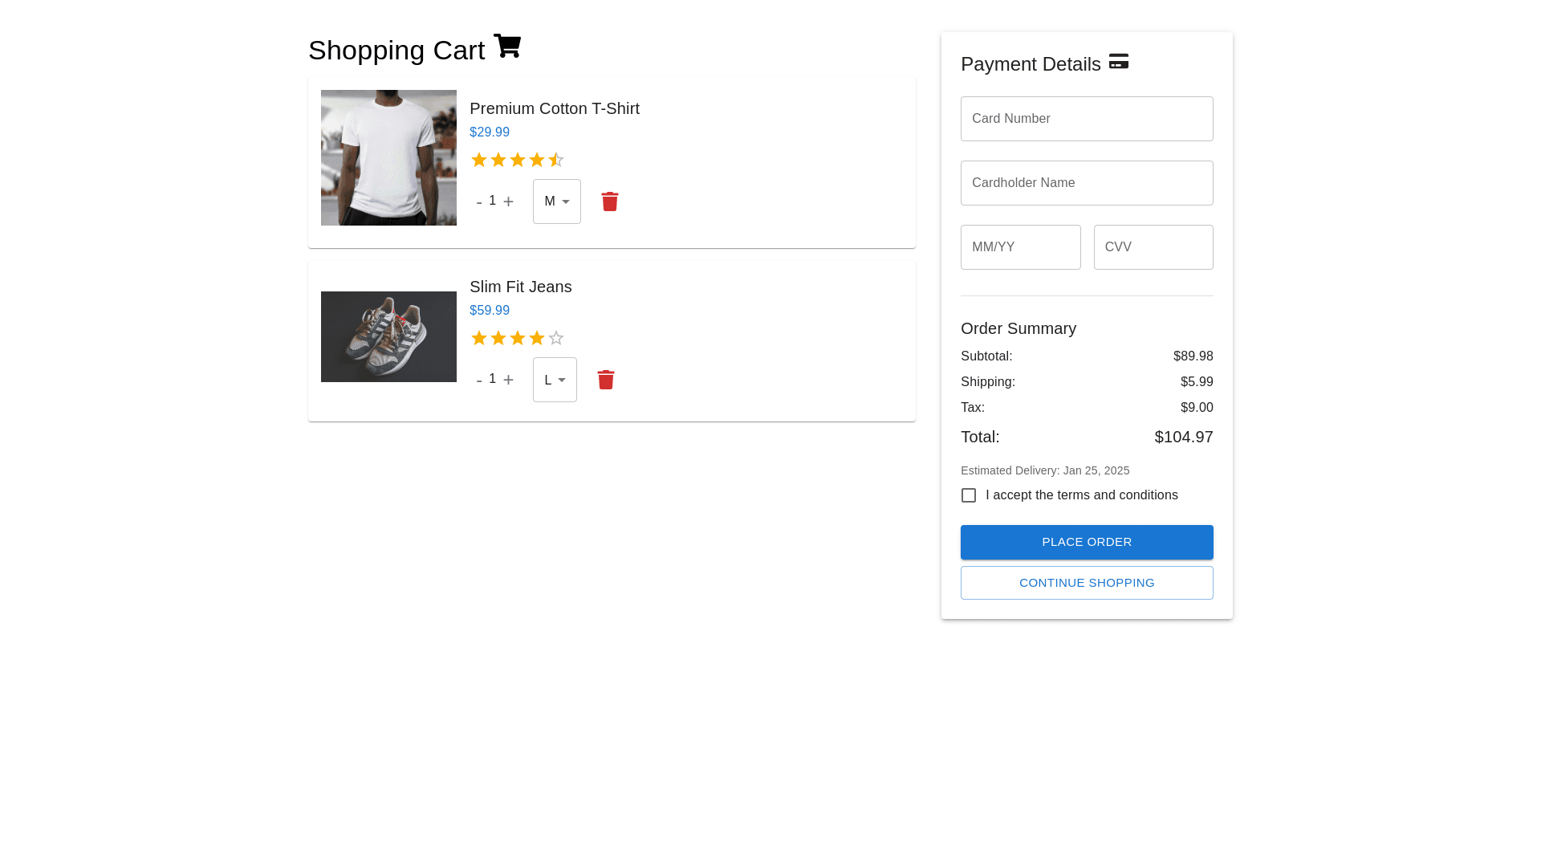Viewport: 1541px width, 867px height.
Task: Click into the CVV field
Action: coord(1153,247)
